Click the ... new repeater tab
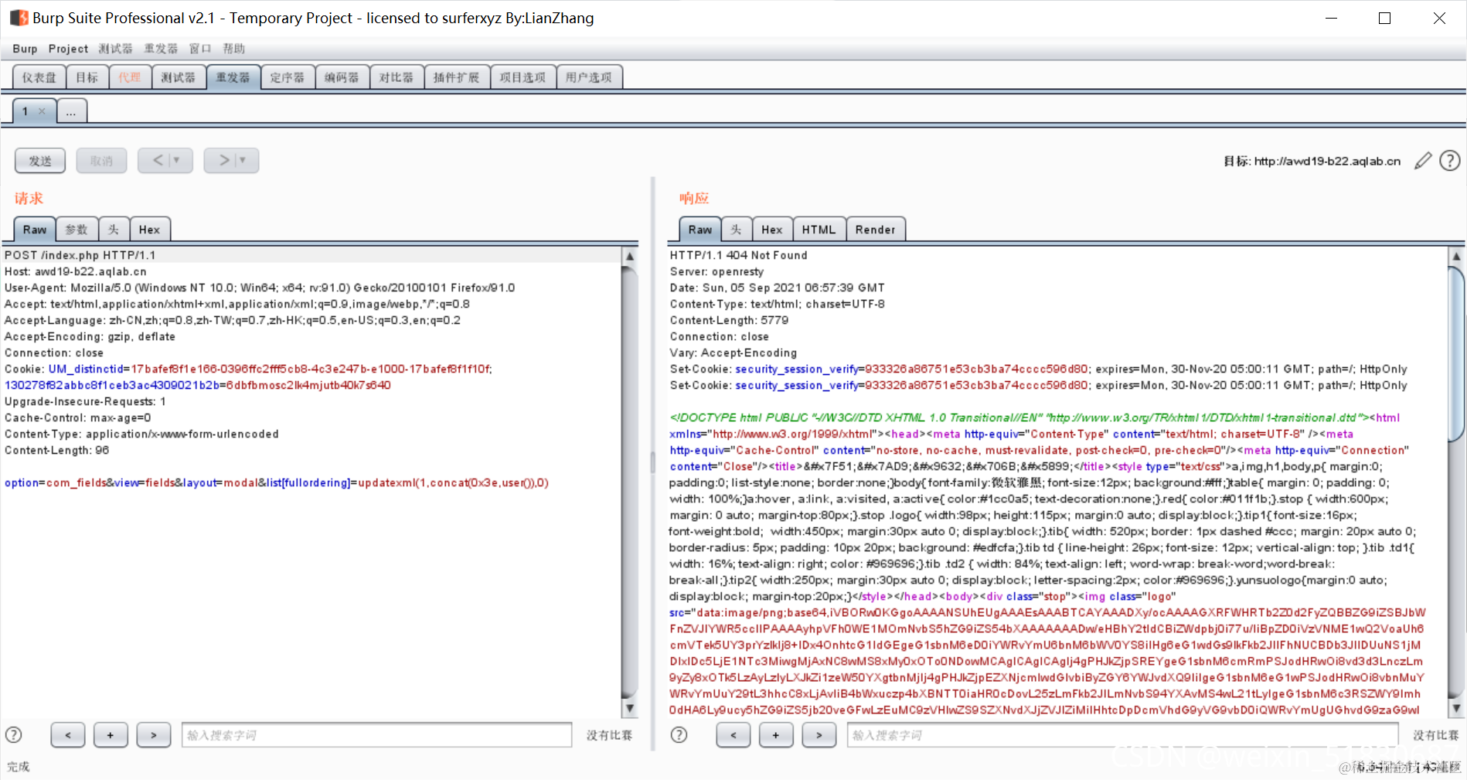 tap(71, 111)
